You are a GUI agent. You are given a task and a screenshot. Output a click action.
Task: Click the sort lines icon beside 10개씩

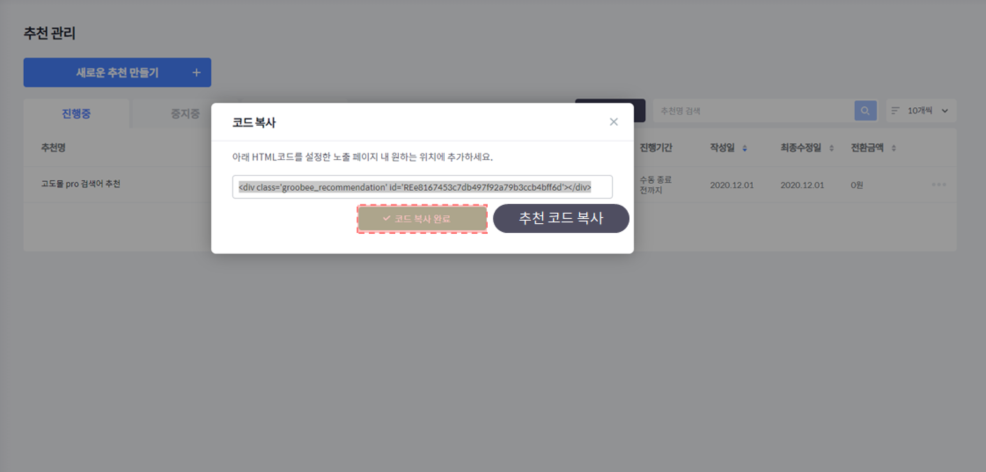click(895, 111)
